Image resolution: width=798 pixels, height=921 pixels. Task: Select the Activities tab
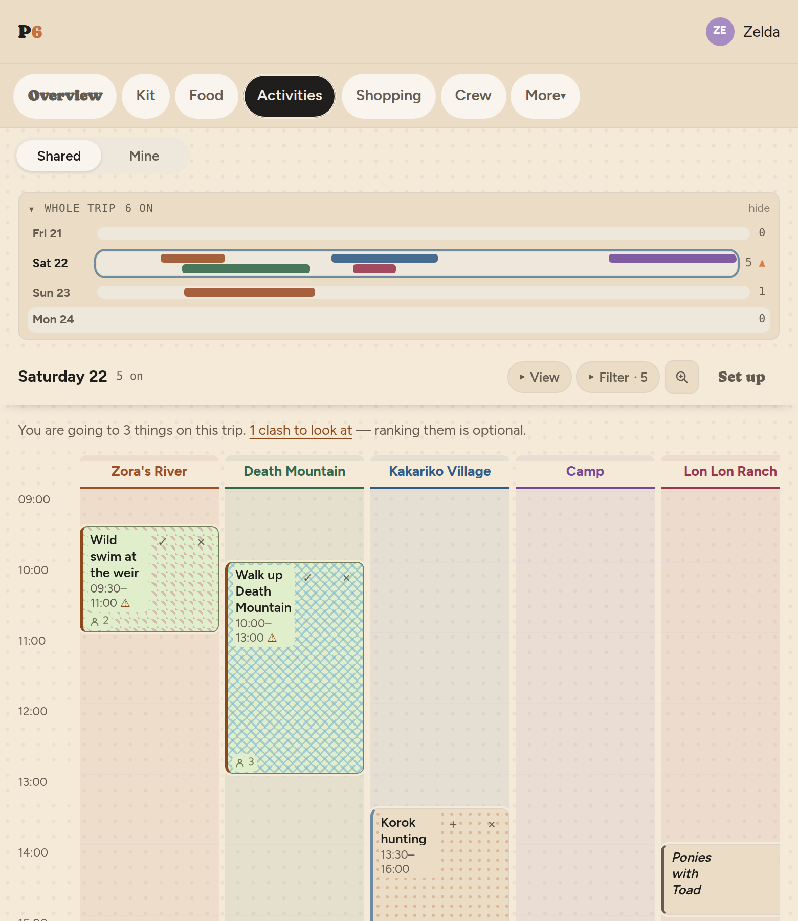[x=290, y=96]
